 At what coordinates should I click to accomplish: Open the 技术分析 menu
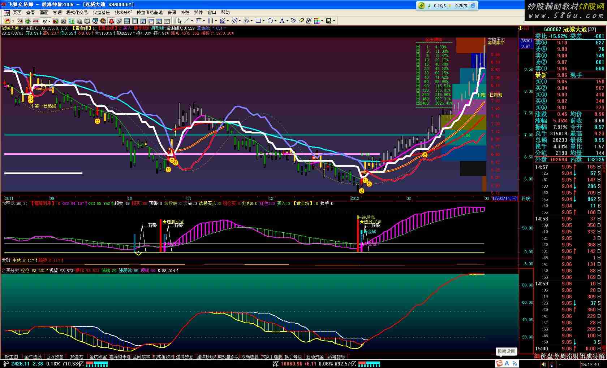(x=123, y=13)
